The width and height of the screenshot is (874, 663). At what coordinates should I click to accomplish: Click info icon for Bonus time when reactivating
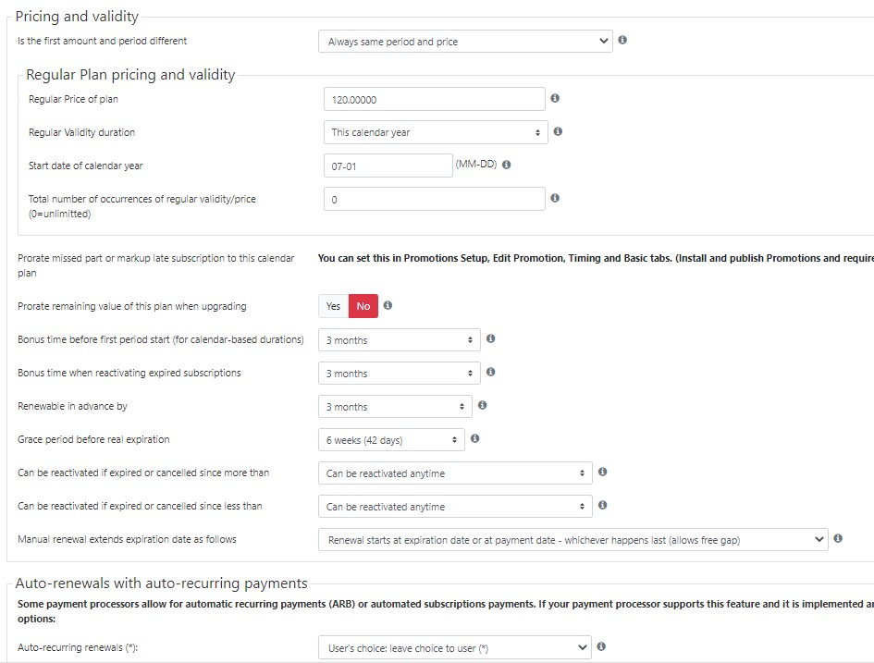[x=490, y=372]
